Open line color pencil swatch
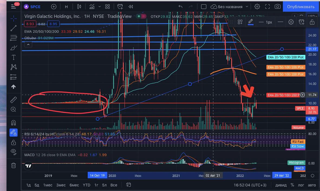Screen dimensions: 320x191 (251, 22)
